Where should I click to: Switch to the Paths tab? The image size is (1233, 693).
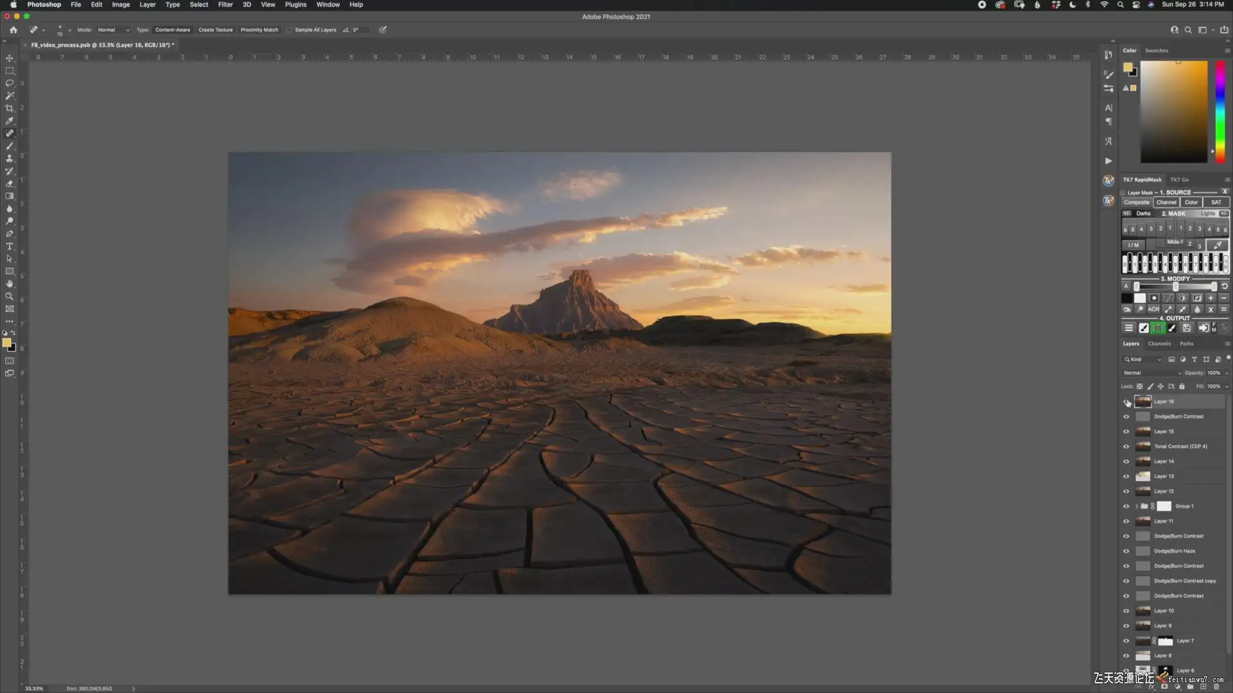[1186, 344]
